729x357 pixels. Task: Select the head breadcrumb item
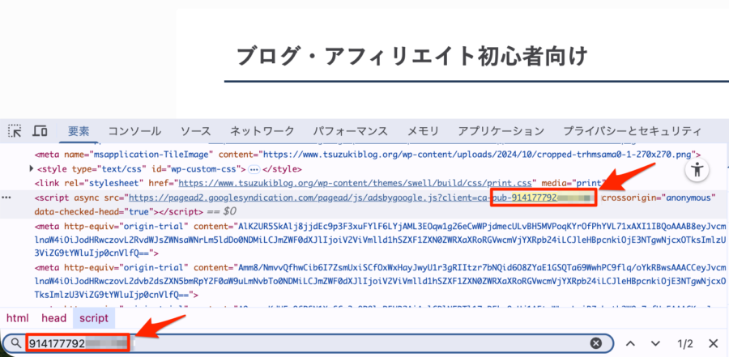[54, 318]
